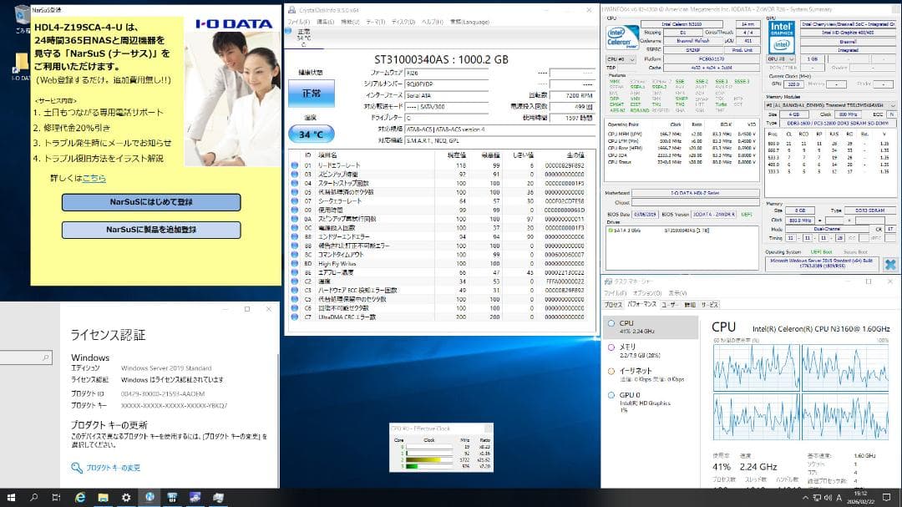Switch to the プロセス tab
The width and height of the screenshot is (902, 507).
point(613,304)
